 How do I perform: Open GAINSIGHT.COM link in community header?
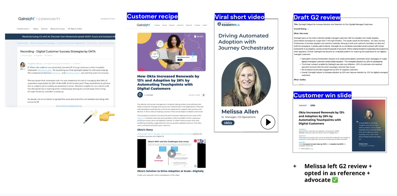click(x=108, y=19)
